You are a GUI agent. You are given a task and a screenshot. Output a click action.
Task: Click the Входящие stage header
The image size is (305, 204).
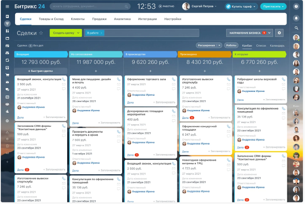click(41, 54)
